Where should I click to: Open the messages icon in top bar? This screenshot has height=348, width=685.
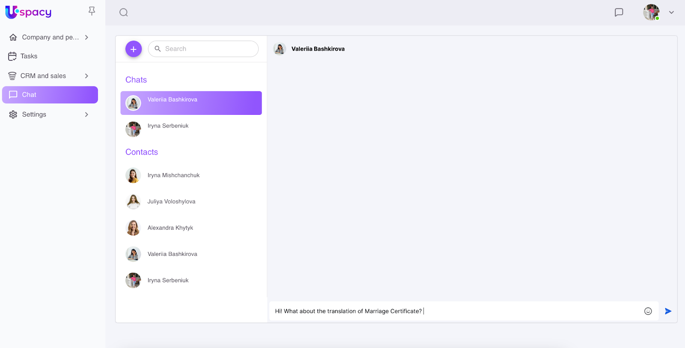[x=619, y=12]
